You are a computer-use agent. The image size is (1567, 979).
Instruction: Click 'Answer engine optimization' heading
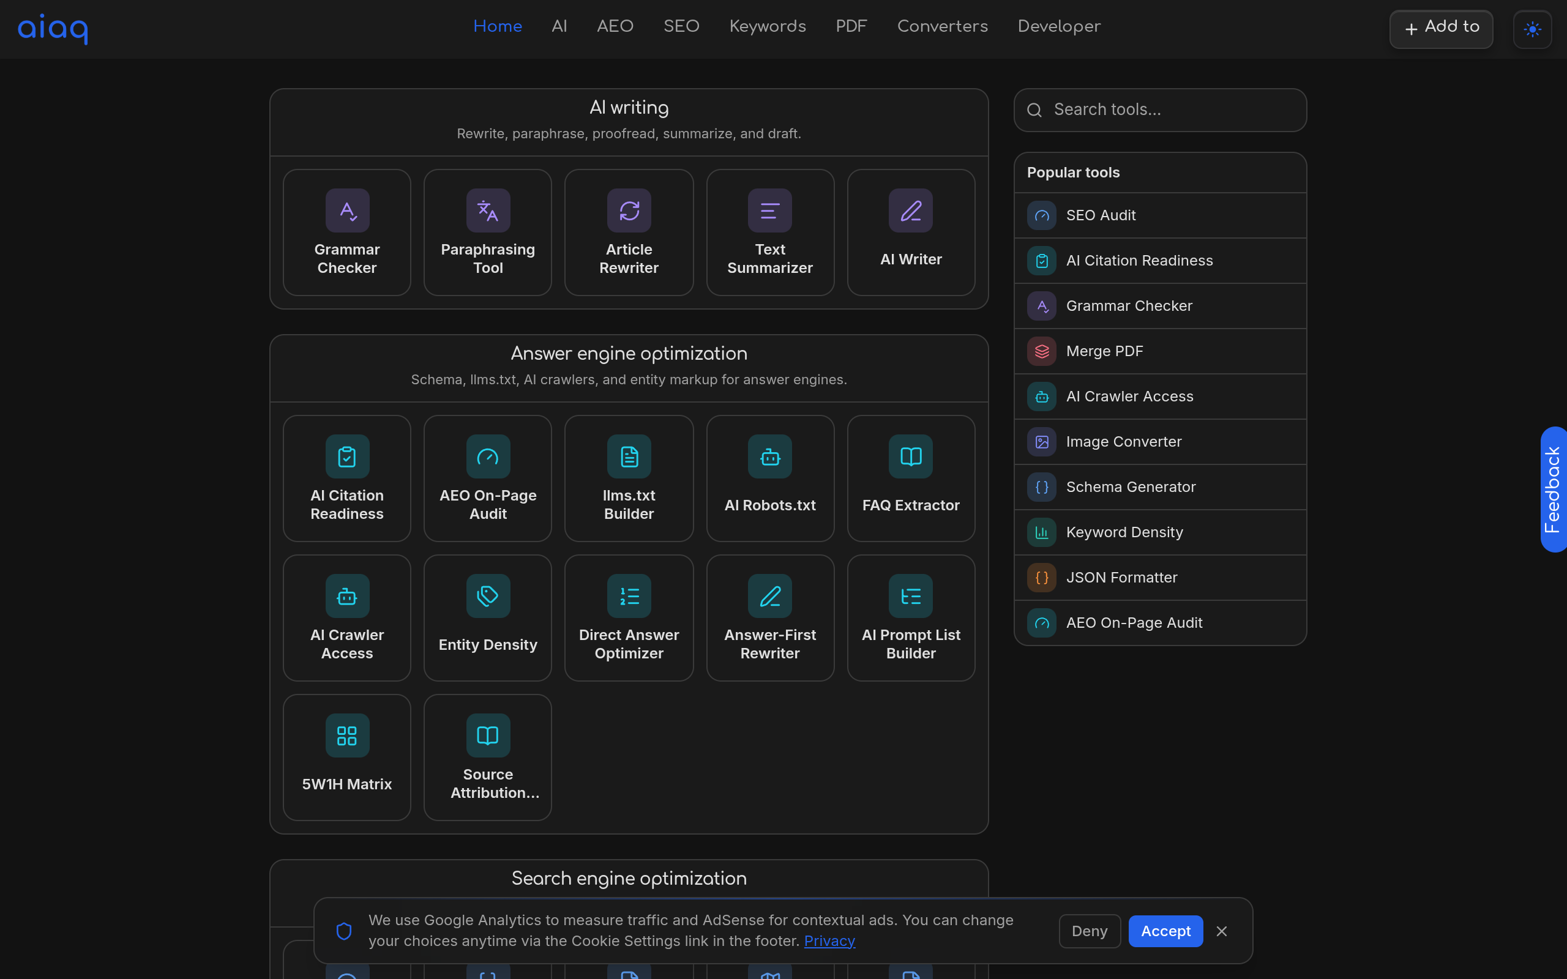tap(629, 354)
